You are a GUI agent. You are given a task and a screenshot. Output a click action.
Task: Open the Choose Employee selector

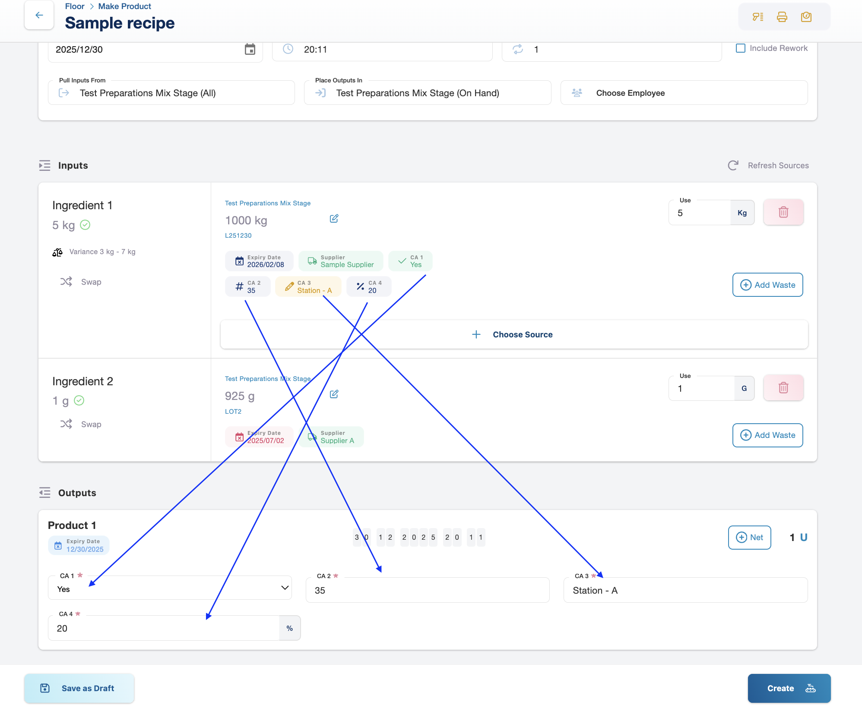click(x=684, y=93)
